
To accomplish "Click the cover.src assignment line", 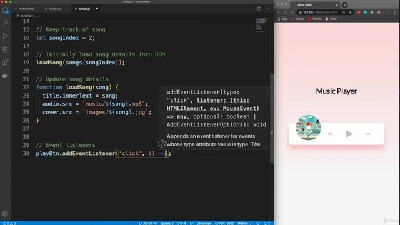I will pos(97,112).
